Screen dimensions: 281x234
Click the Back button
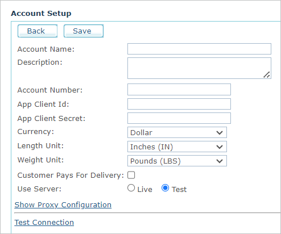(x=38, y=31)
